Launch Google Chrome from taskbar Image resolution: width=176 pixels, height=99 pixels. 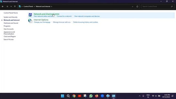tap(74, 96)
